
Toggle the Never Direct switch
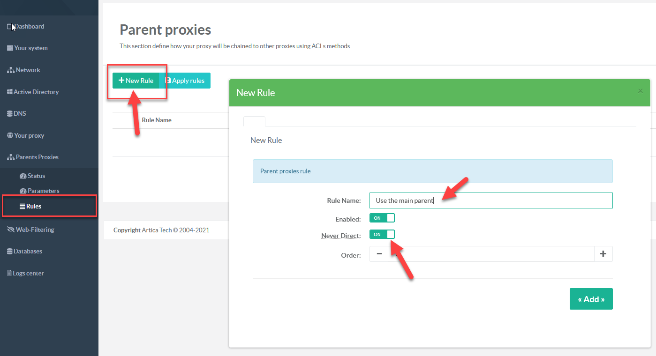pyautogui.click(x=382, y=234)
